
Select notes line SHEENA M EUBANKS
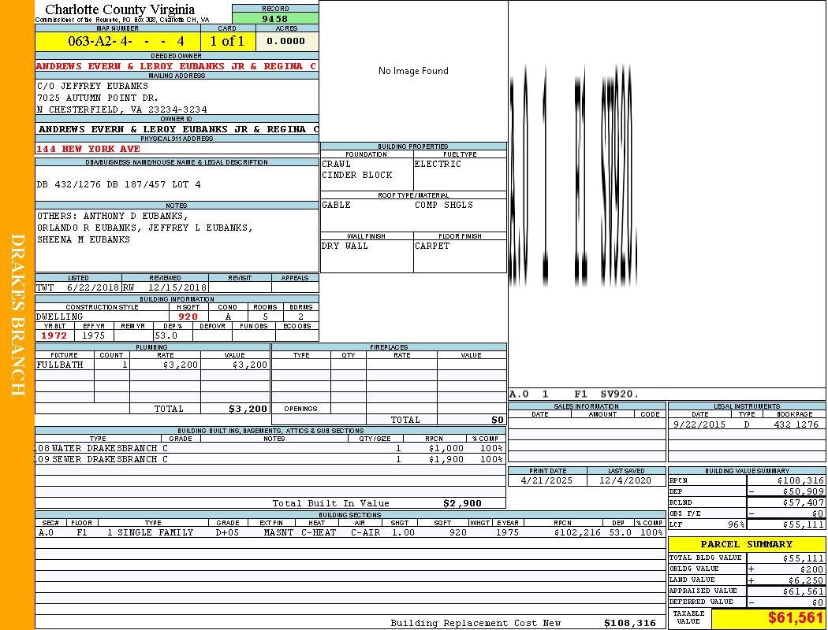tap(83, 239)
